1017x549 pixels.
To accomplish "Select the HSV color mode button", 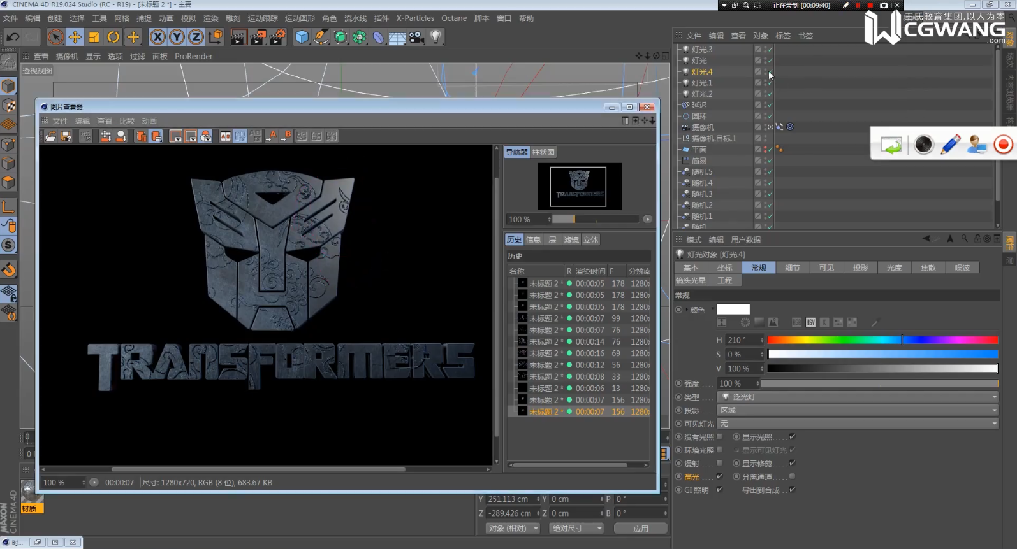I will pyautogui.click(x=810, y=323).
